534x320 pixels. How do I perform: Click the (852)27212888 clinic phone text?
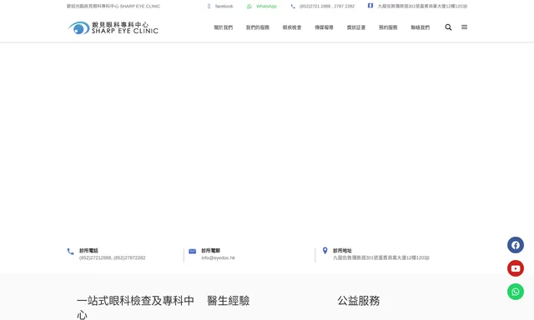[x=95, y=257]
